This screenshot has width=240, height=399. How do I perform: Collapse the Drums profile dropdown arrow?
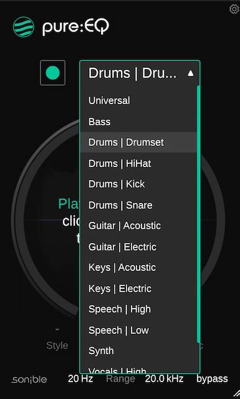(190, 74)
